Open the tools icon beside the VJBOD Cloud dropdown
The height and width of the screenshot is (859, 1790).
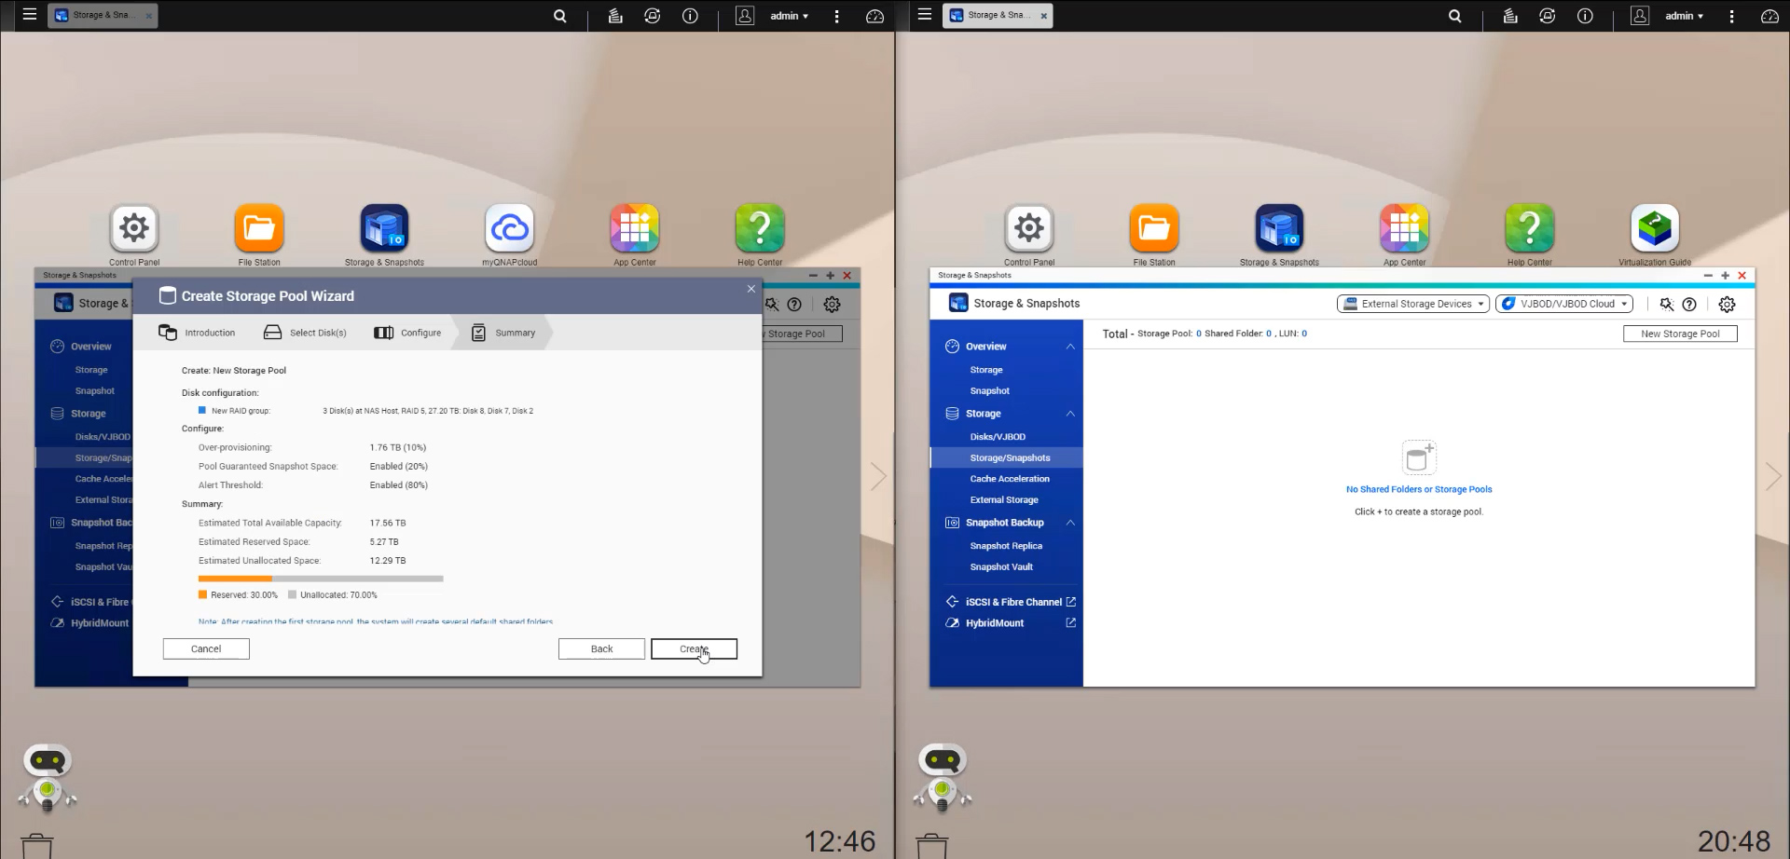point(1666,304)
